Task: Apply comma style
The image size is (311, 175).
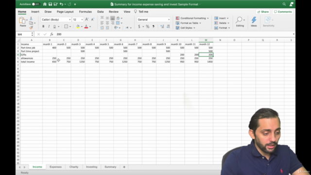Action: click(154, 26)
